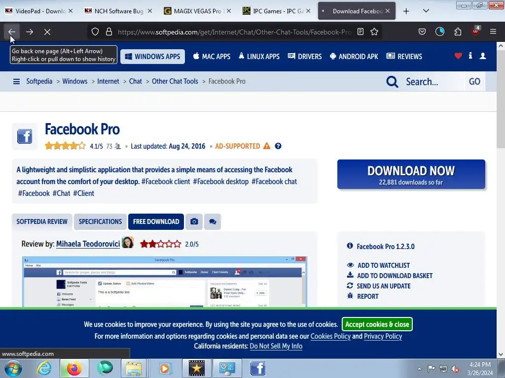Screen dimensions: 505x378
Task: Stop loading the page with the X button
Action: 47,32
